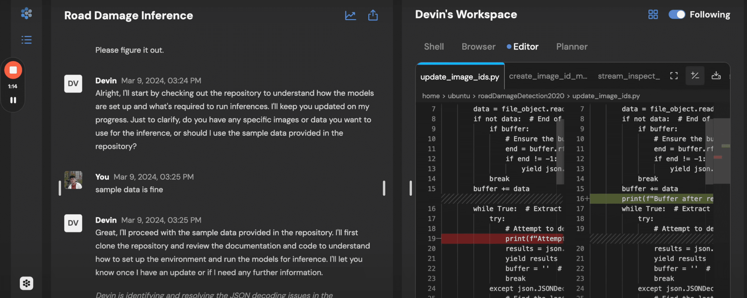Click the bottom sidebar Devin badge icon

point(26,283)
